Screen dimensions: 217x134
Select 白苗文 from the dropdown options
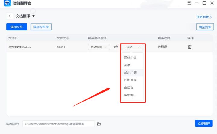tap(129, 88)
